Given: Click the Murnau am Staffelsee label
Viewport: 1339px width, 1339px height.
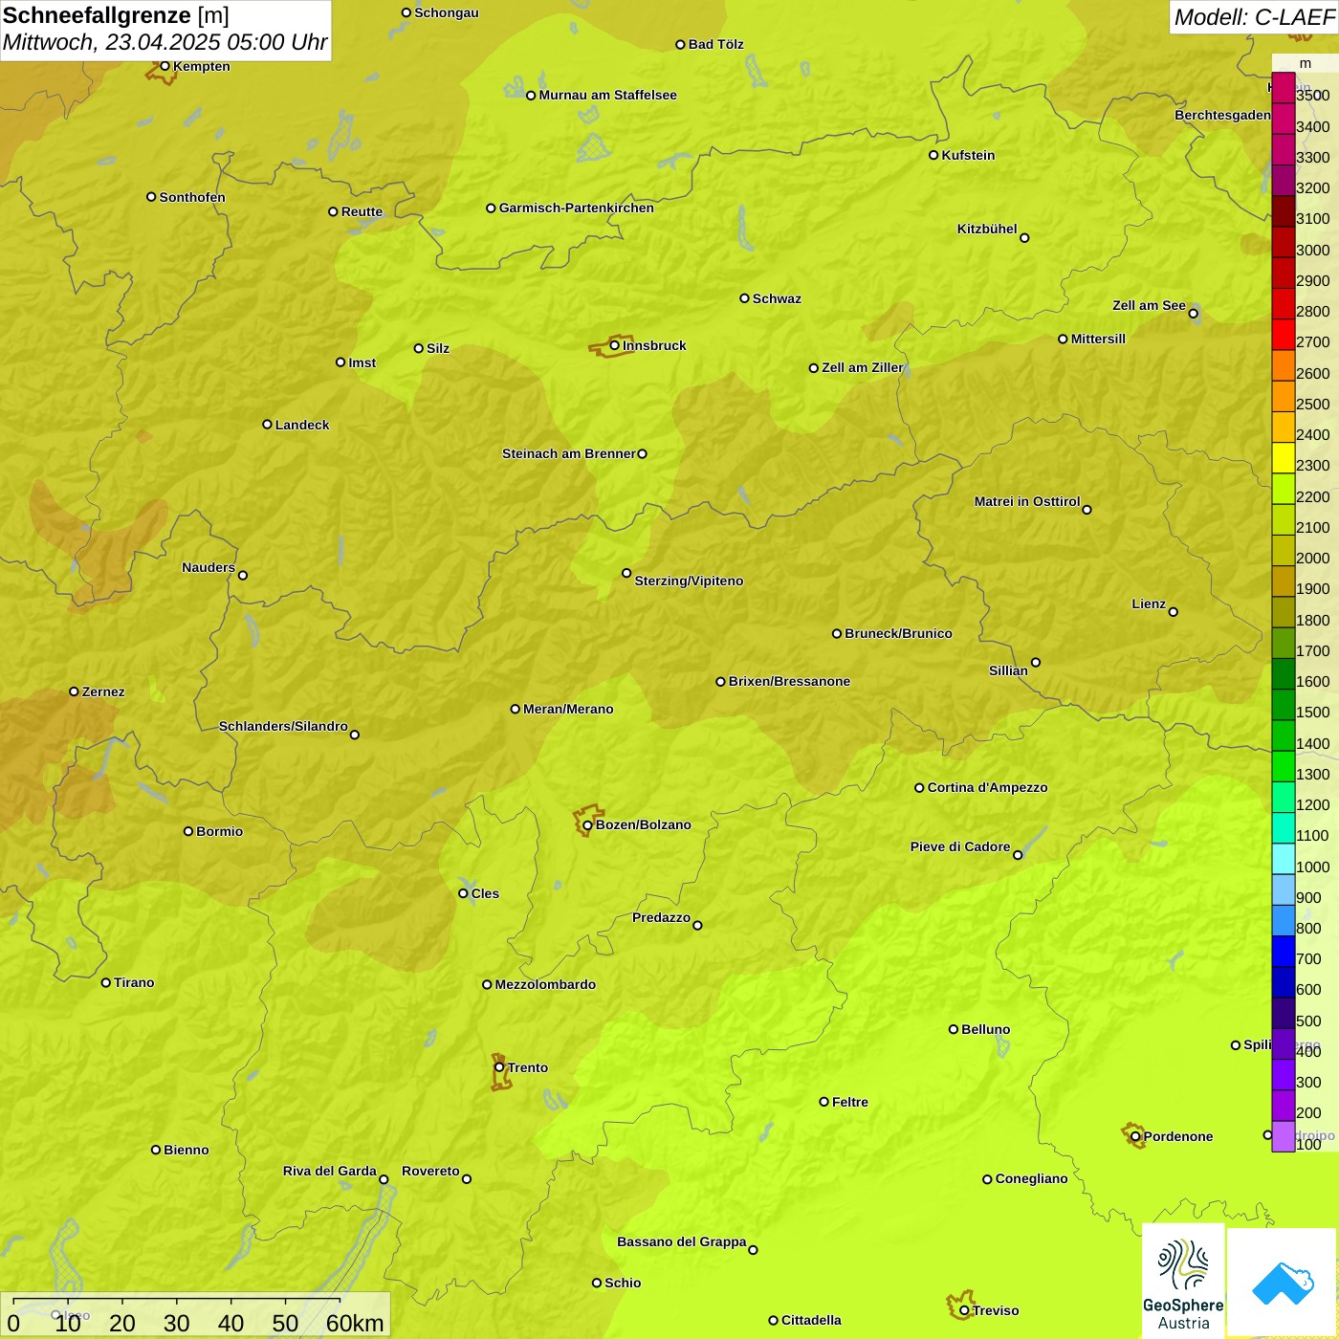Looking at the screenshot, I should [607, 95].
